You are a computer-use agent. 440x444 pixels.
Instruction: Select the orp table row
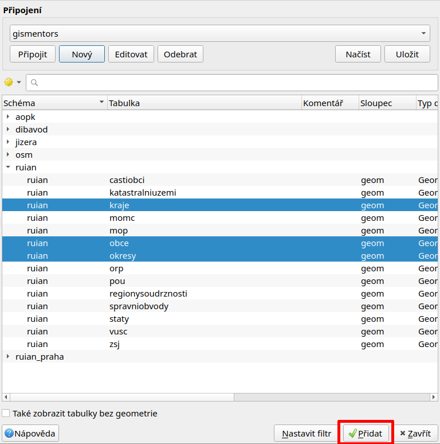click(220, 268)
